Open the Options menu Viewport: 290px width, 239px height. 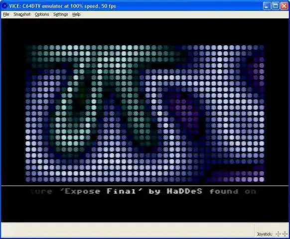42,14
